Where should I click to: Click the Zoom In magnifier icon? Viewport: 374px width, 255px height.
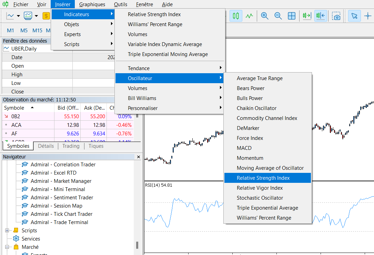coord(265,15)
